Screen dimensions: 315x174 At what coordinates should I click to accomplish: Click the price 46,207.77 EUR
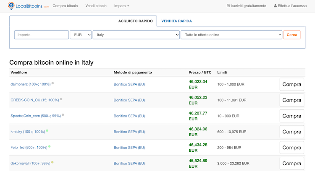(198, 116)
